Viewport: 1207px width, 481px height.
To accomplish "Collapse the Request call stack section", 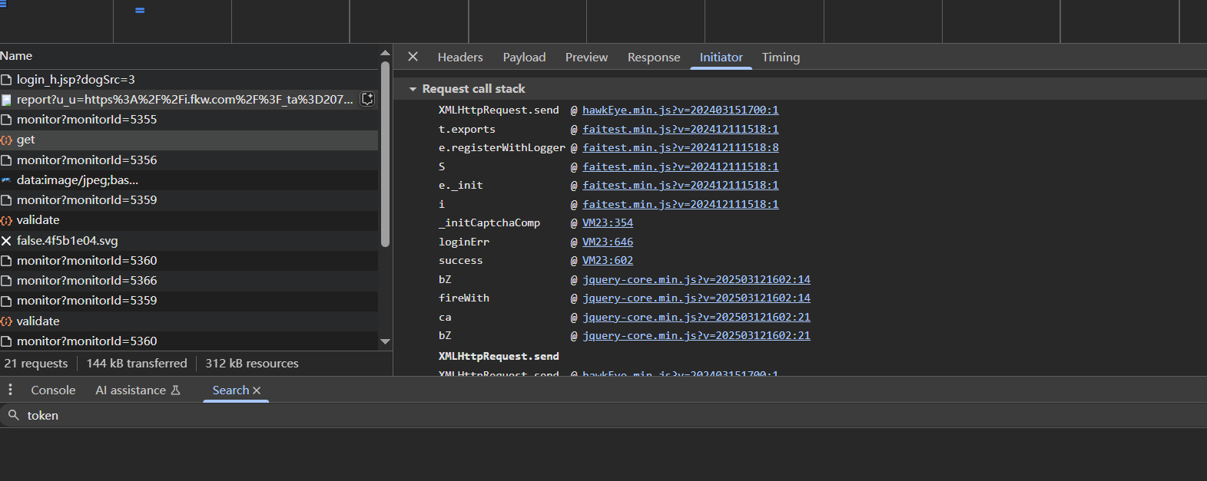I will tap(413, 89).
